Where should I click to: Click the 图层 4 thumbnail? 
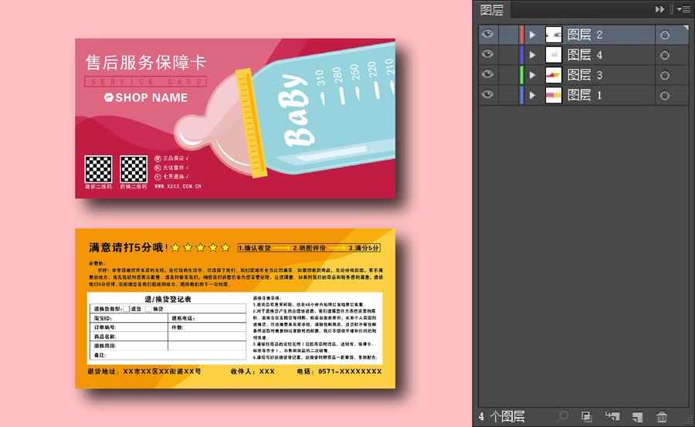[x=553, y=55]
